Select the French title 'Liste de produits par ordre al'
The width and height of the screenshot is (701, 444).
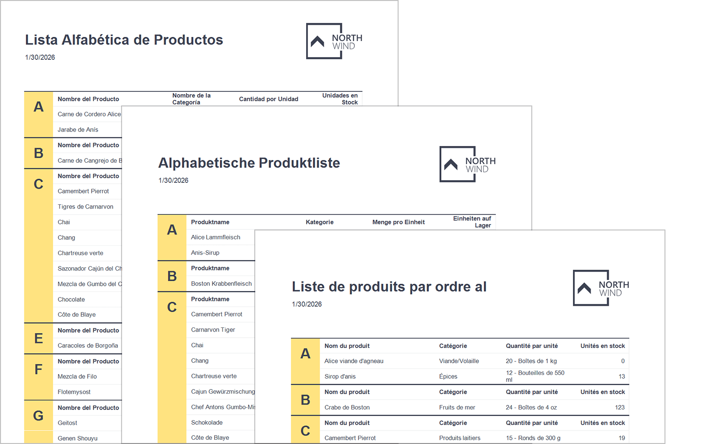coord(389,287)
